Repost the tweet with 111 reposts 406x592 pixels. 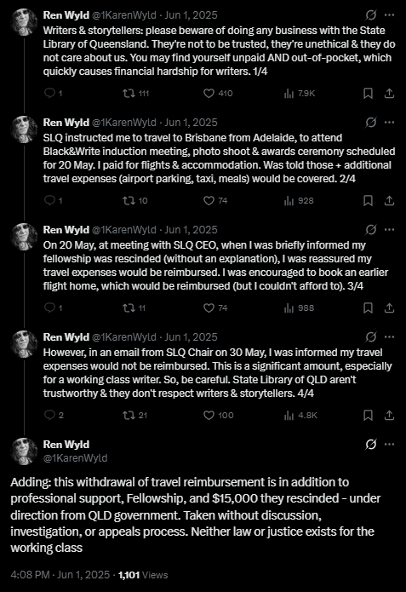pos(136,93)
